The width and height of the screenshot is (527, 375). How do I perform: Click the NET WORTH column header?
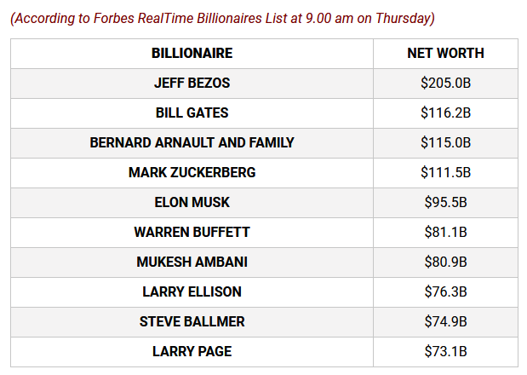click(x=445, y=54)
